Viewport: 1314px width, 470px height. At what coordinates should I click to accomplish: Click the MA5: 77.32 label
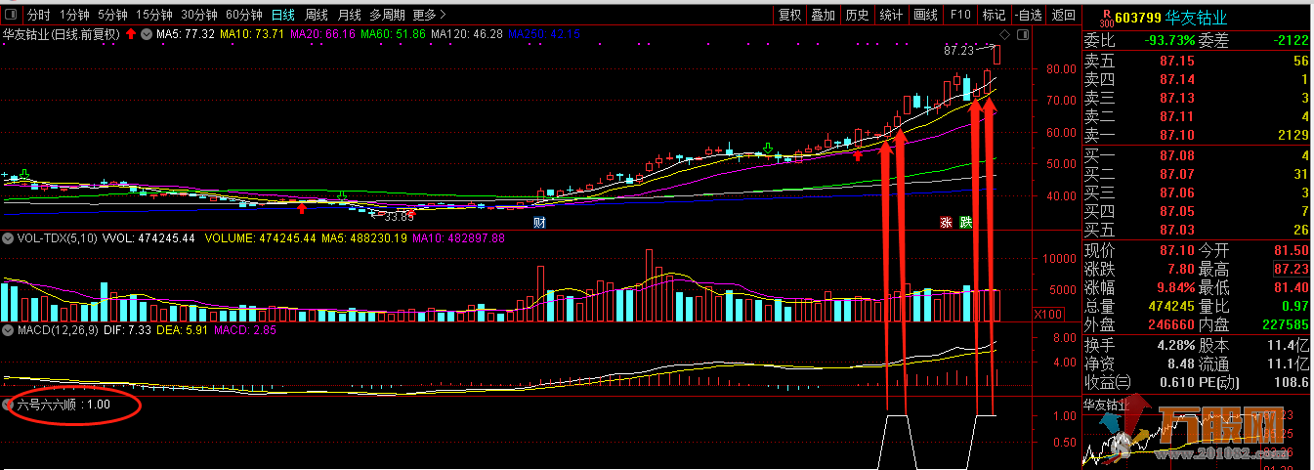(185, 34)
